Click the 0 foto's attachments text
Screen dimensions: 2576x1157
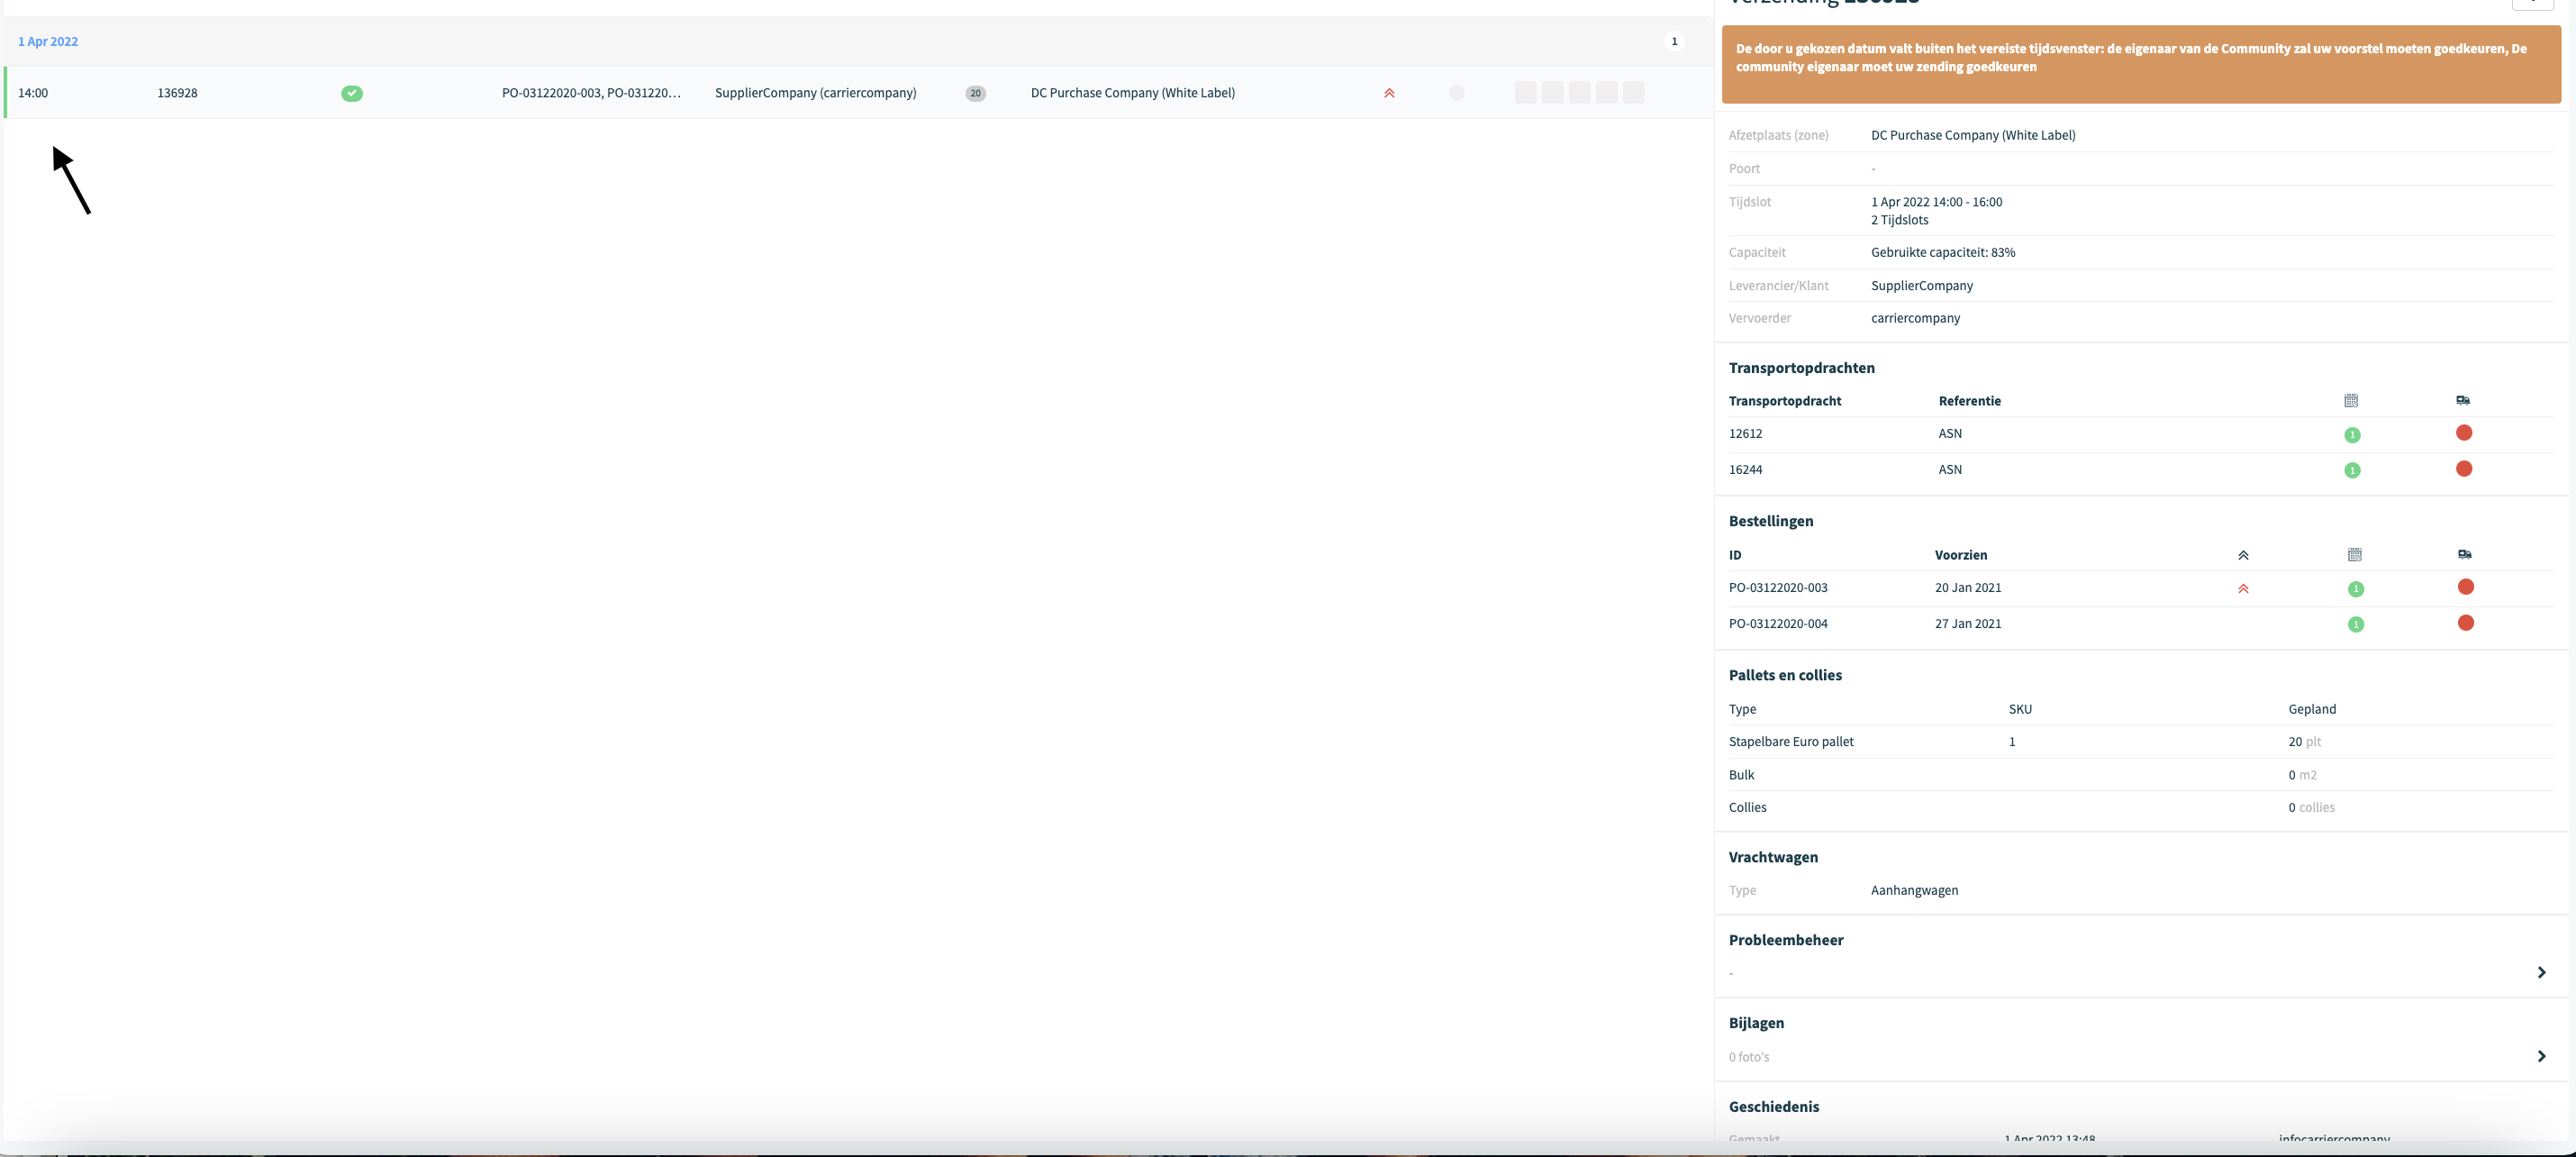pyautogui.click(x=1749, y=1057)
